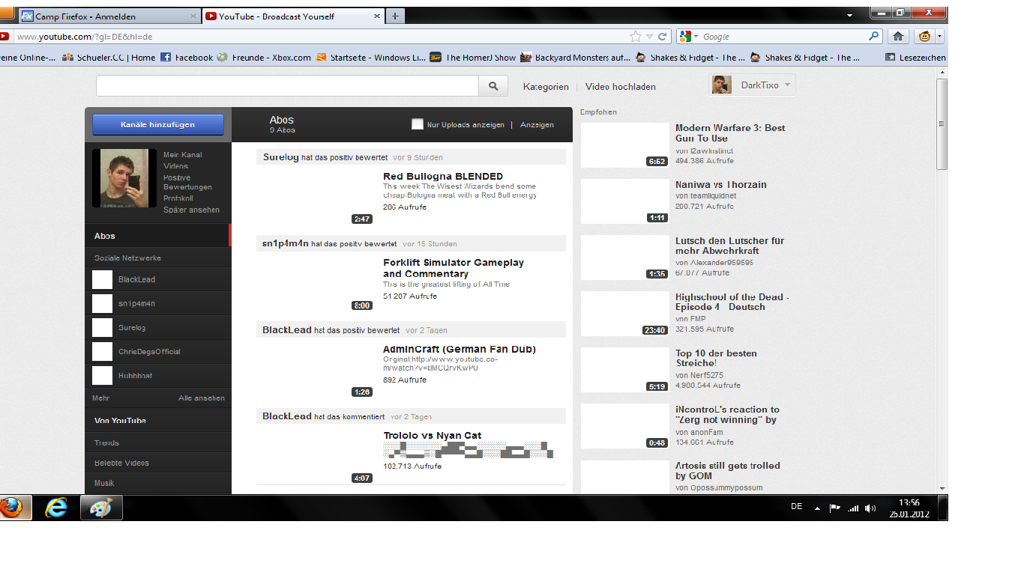Open the DarkTixo profile photo in sidebar
Image resolution: width=1024 pixels, height=575 pixels.
click(x=124, y=178)
